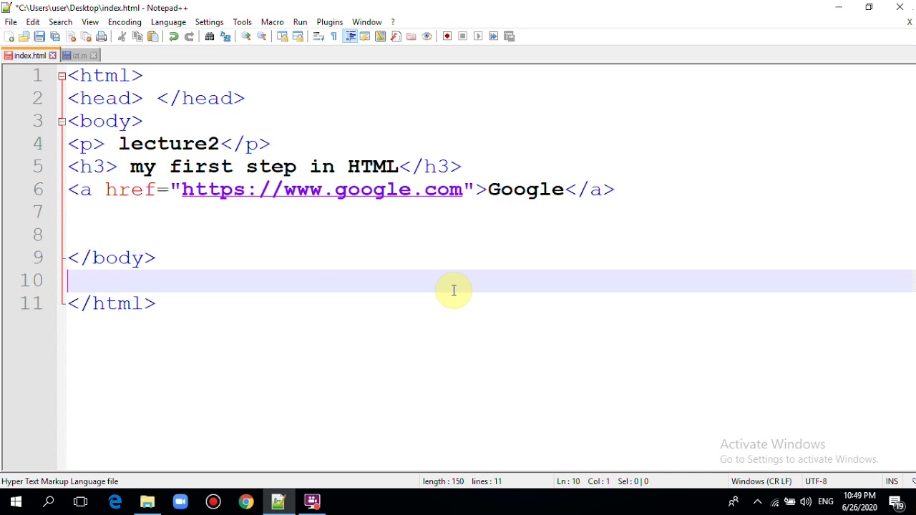Open Find with the binoculars icon
The height and width of the screenshot is (515, 916).
tap(210, 36)
